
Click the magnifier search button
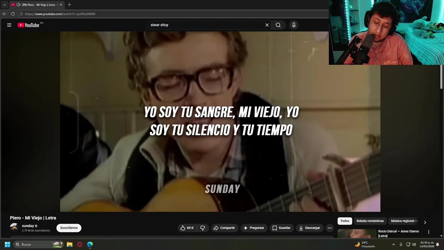click(x=278, y=25)
